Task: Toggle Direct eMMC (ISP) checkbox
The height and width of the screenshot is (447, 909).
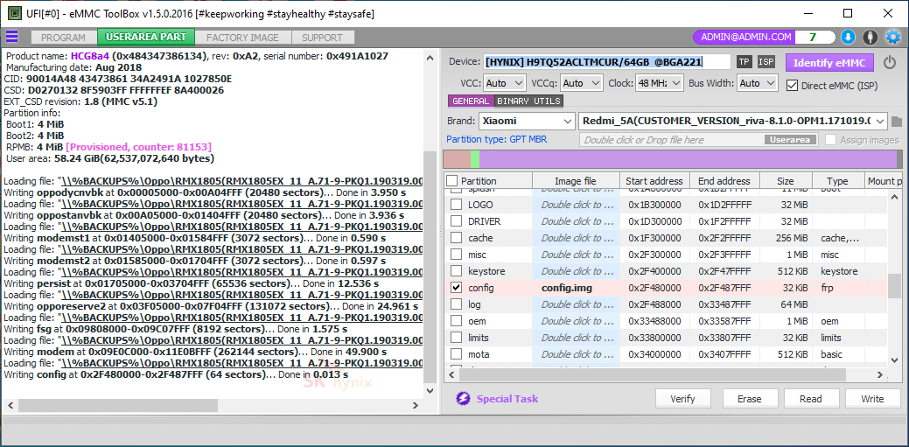Action: pos(792,85)
